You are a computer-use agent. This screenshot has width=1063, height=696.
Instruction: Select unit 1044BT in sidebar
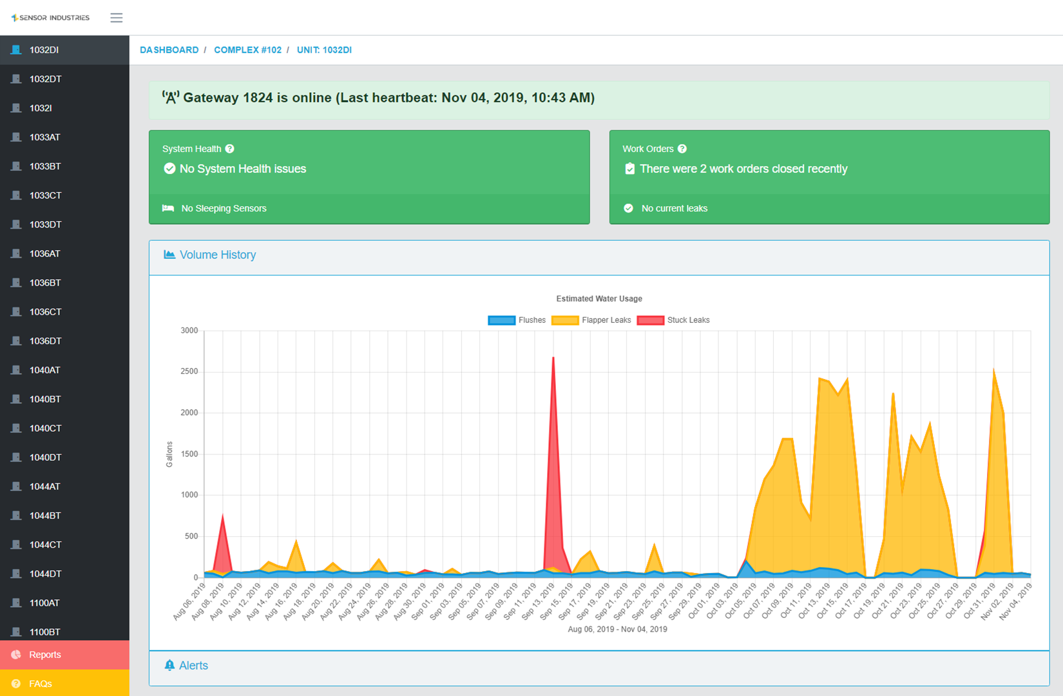pyautogui.click(x=64, y=516)
